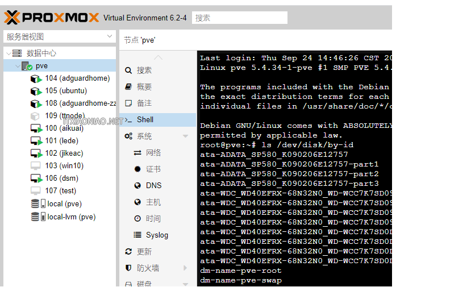Open the Server View dropdown

(60, 36)
